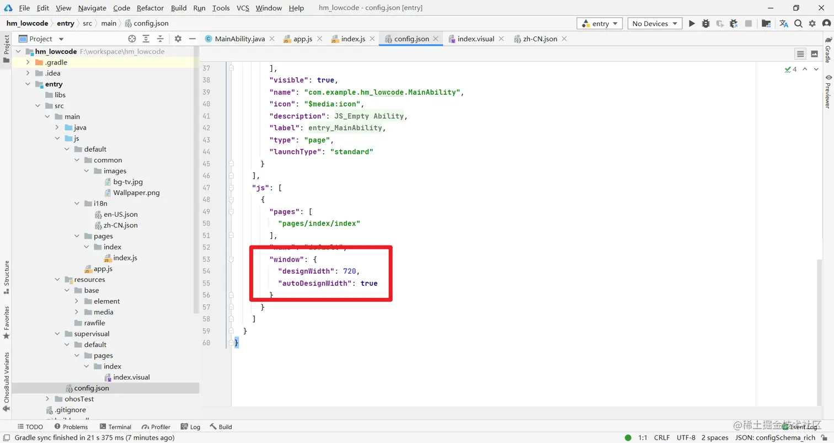Image resolution: width=834 pixels, height=443 pixels.
Task: Locate opened file in Project tree
Action: pyautogui.click(x=132, y=39)
